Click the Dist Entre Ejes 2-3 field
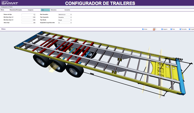The width and height of the screenshot is (194, 113). pos(28,20)
